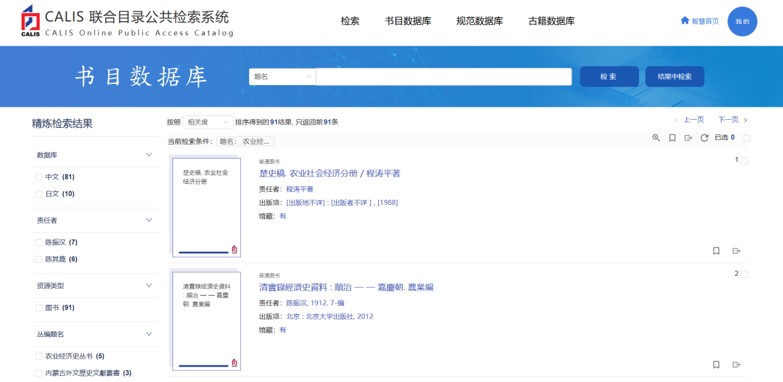Click the right arrow after 下一页
The width and height of the screenshot is (783, 382).
745,120
